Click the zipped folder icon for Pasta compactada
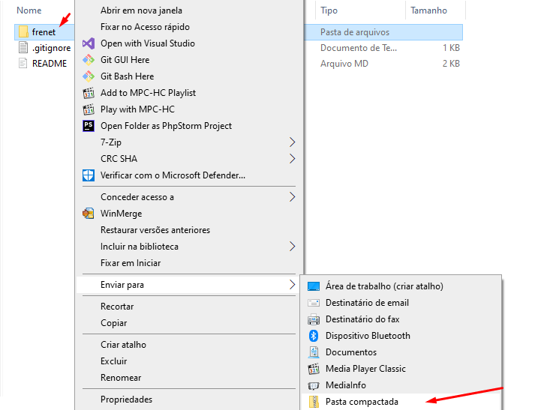This screenshot has width=547, height=410. pyautogui.click(x=314, y=402)
